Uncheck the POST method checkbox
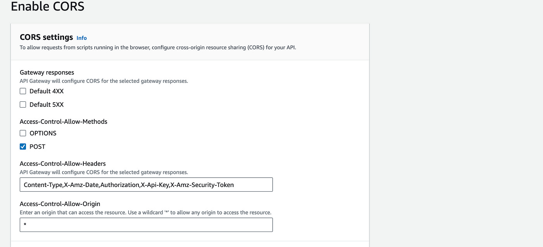 23,147
